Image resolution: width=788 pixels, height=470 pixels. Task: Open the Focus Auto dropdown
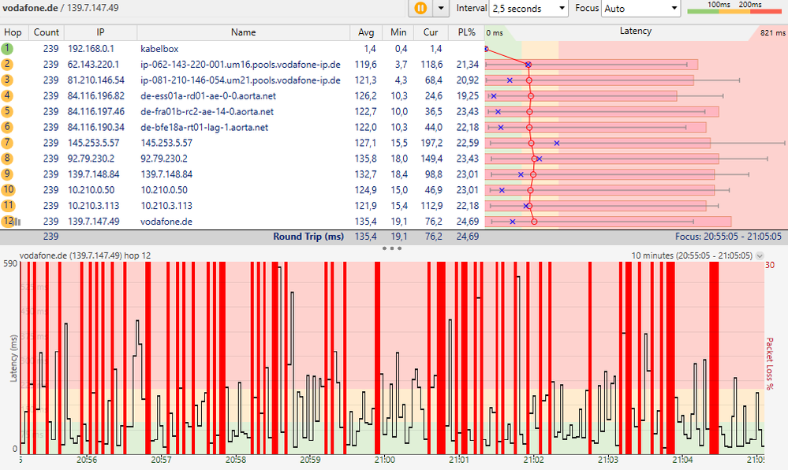tap(640, 9)
